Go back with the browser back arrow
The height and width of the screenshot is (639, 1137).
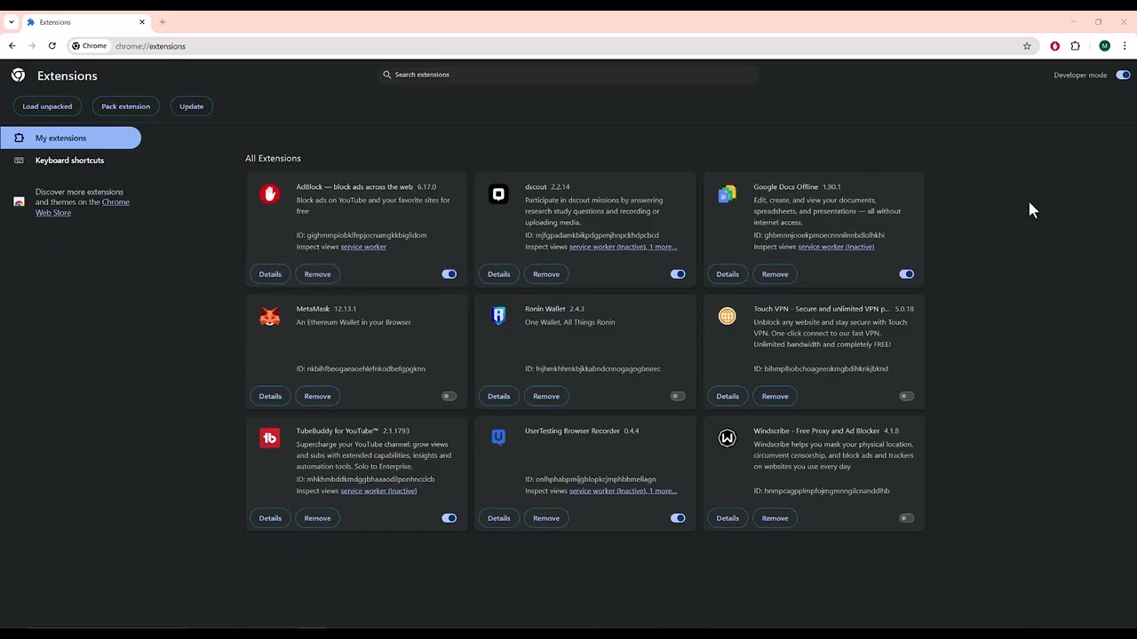click(12, 46)
